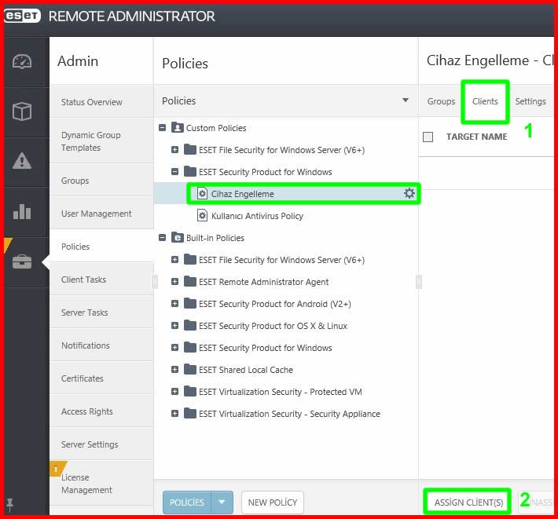Collapse custom ESET Security Product for Windows folder

174,172
